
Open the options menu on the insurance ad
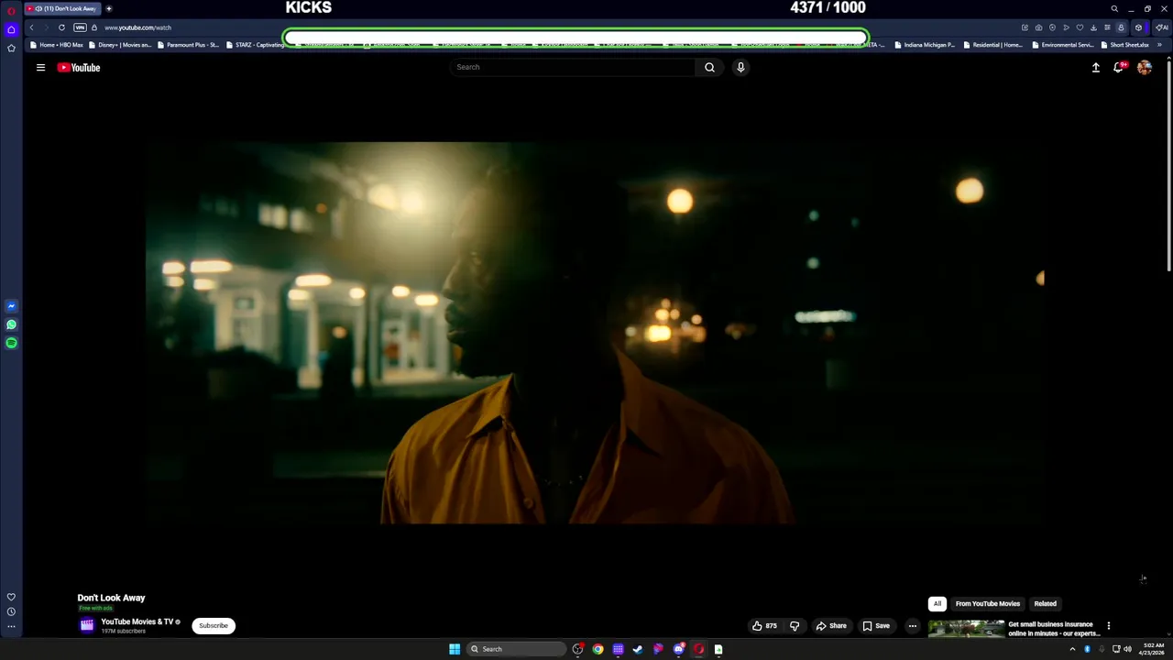1108,626
